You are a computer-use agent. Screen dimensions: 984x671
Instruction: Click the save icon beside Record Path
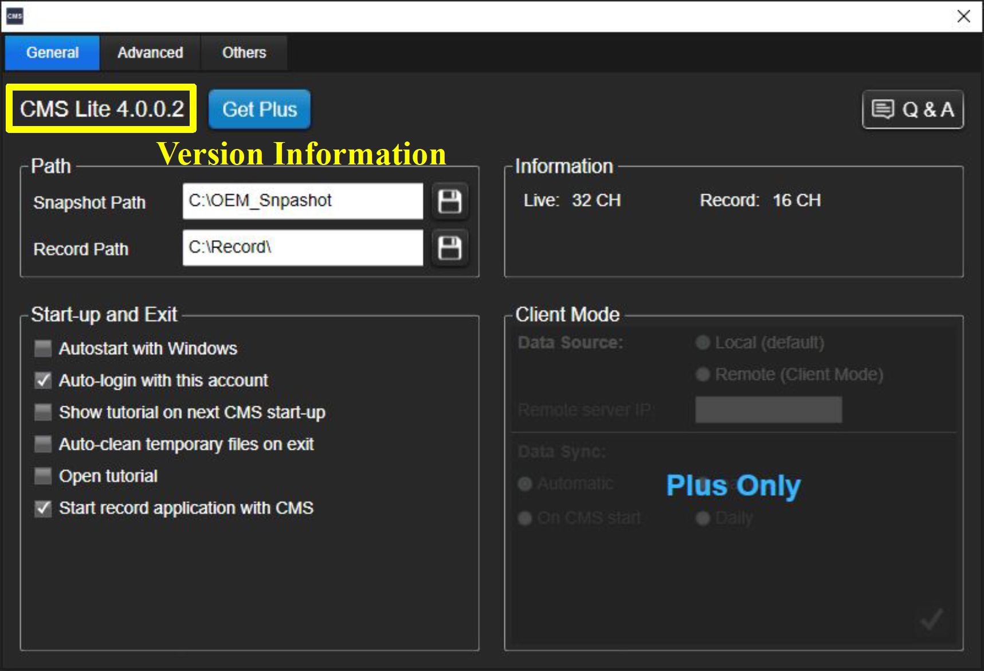[x=449, y=248]
